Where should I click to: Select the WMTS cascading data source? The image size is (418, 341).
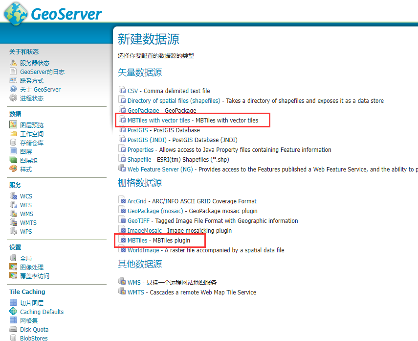coord(136,292)
